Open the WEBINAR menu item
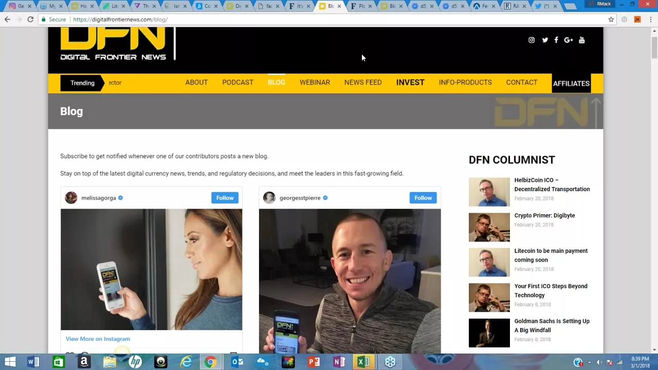The height and width of the screenshot is (370, 658). 315,82
